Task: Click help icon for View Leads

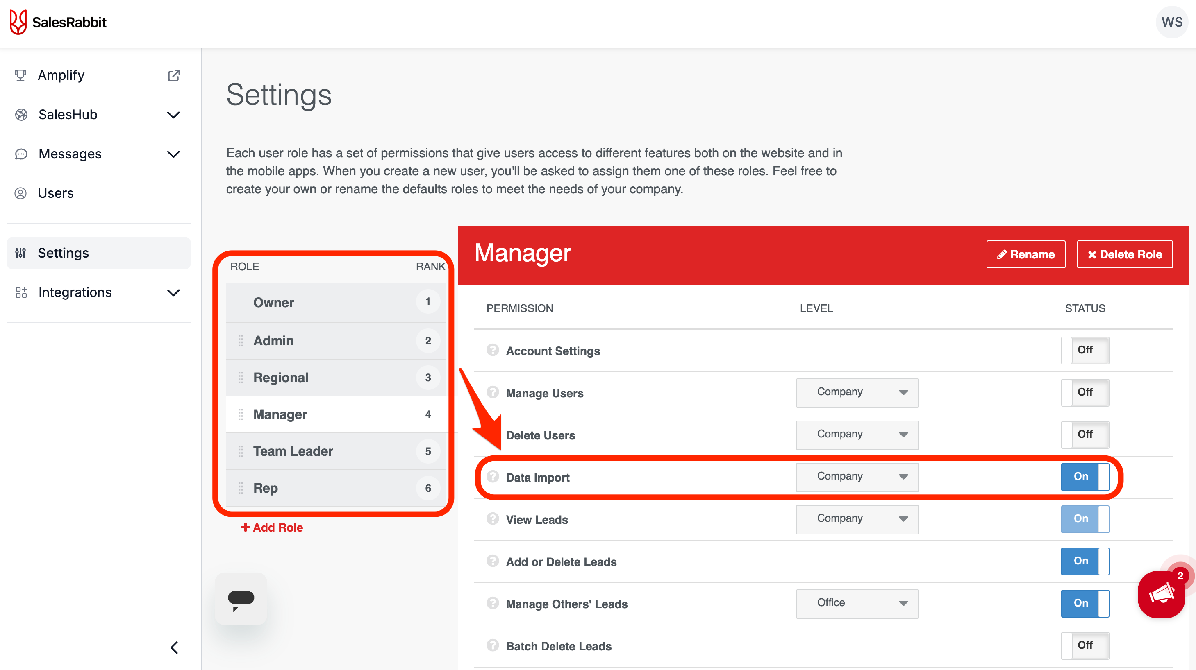Action: 492,519
